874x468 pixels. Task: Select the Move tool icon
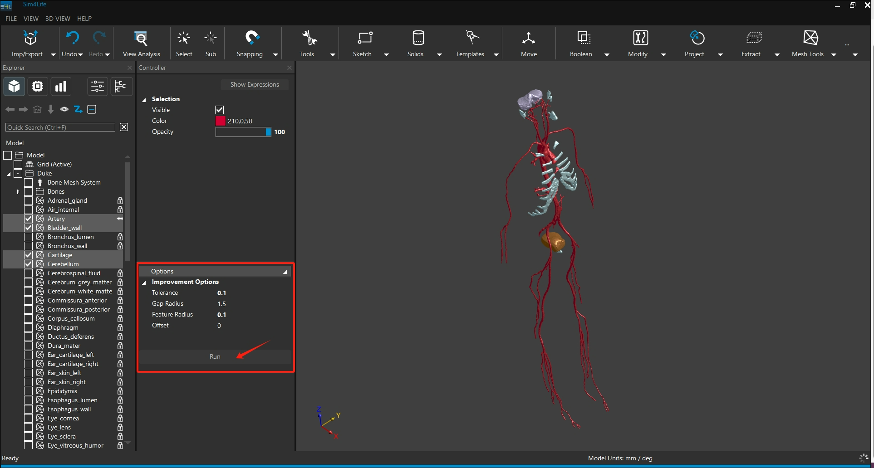coord(529,39)
